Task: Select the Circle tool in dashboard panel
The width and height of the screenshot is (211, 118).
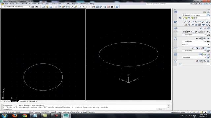Action: (207, 22)
